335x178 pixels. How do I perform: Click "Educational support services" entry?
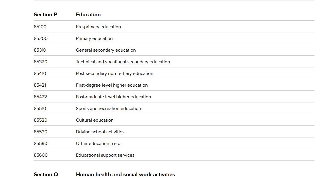tap(105, 155)
